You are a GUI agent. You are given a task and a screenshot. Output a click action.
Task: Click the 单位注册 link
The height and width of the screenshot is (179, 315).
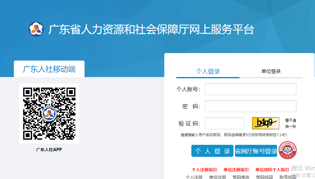[x=217, y=177]
